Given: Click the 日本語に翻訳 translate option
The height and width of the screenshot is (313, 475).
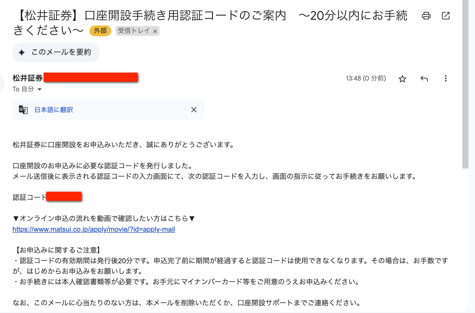Looking at the screenshot, I should click(53, 110).
